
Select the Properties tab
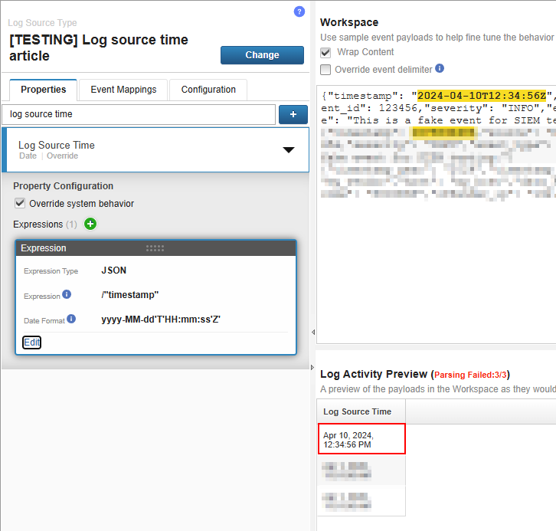click(44, 90)
